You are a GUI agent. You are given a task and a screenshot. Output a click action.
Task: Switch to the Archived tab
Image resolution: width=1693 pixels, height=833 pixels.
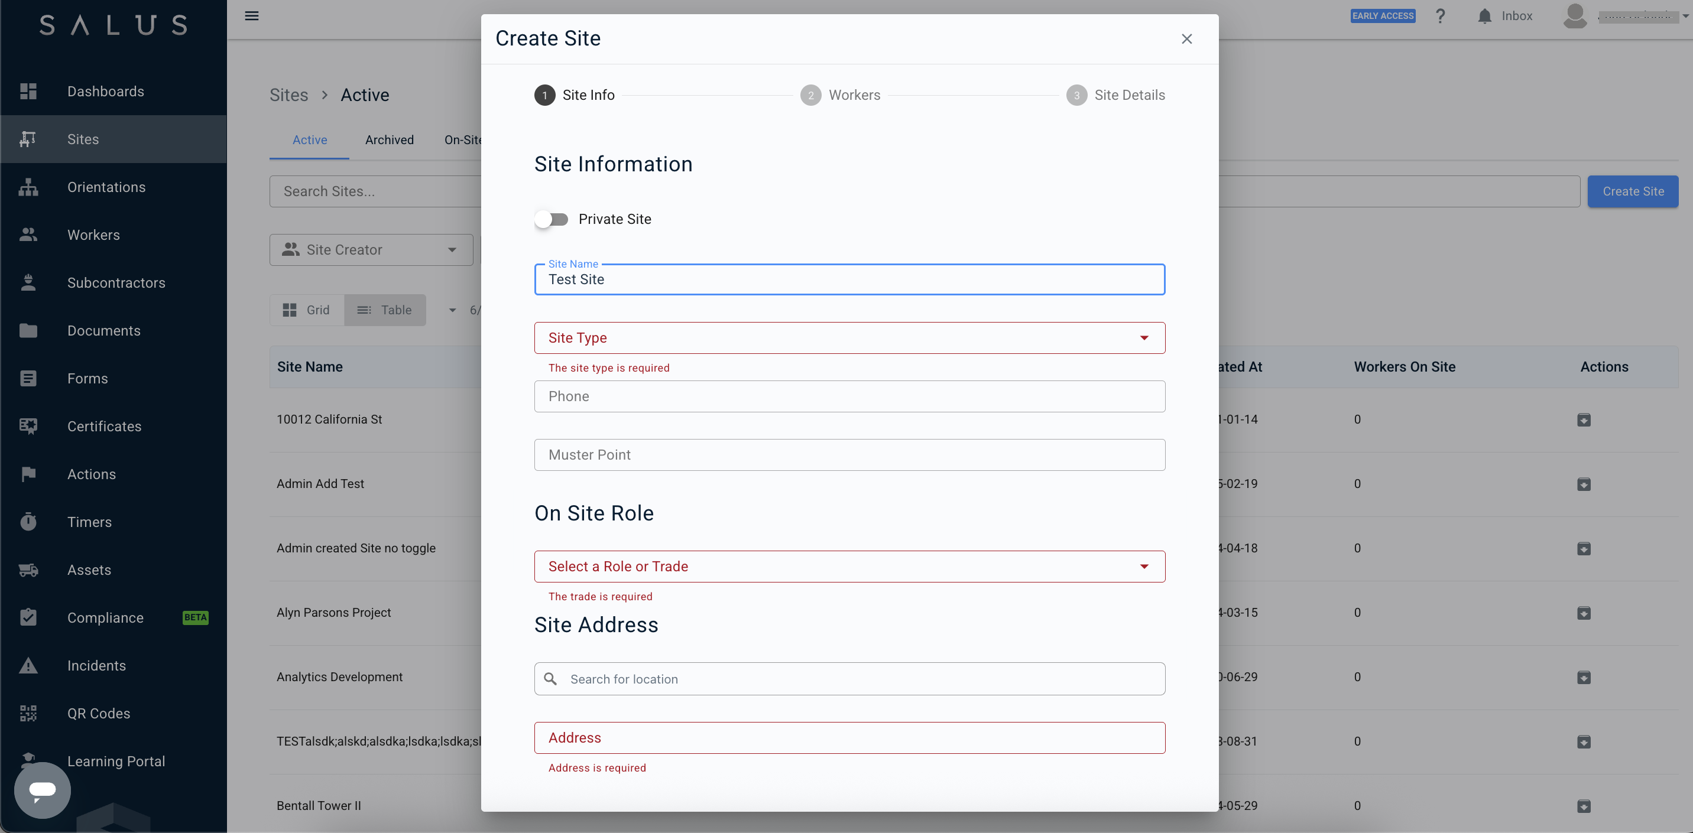coord(390,140)
